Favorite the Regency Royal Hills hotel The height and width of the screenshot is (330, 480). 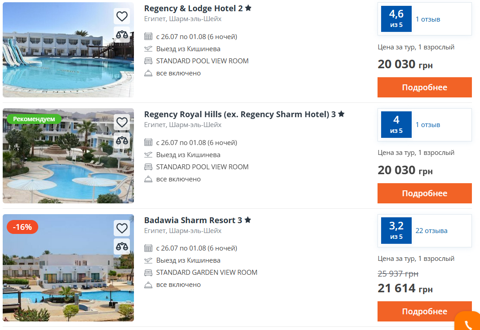121,122
